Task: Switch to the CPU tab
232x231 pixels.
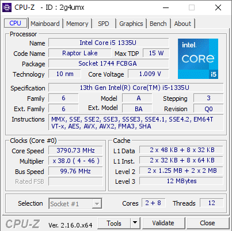Action: click(16, 23)
